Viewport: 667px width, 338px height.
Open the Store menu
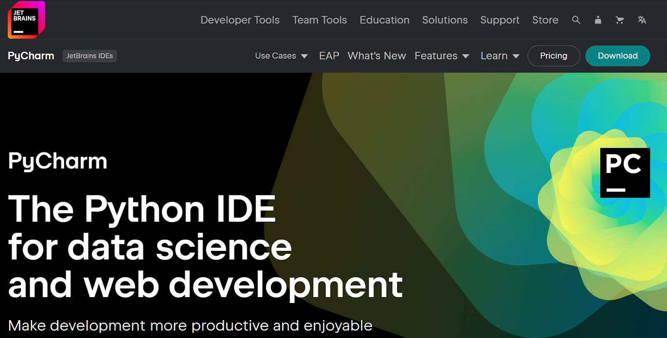pos(545,20)
